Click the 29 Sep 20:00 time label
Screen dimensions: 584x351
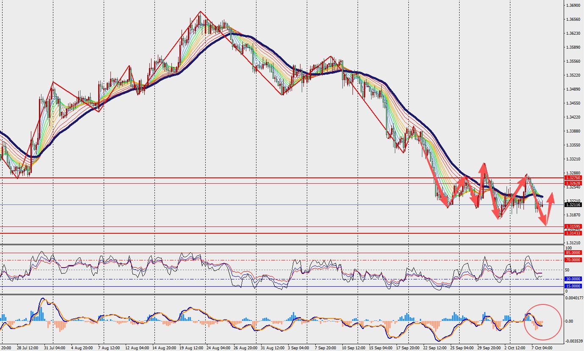point(489,348)
